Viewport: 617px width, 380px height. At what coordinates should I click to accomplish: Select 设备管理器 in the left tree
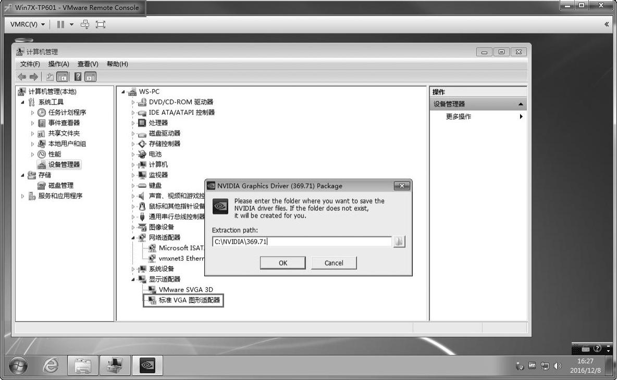point(64,164)
